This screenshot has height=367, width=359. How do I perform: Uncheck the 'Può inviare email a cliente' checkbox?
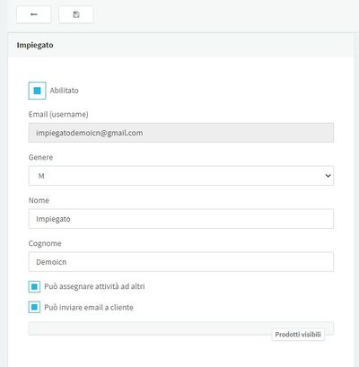(x=34, y=307)
